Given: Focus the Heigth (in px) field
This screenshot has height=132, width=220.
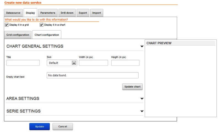Looking at the screenshot, I should click(x=125, y=63).
